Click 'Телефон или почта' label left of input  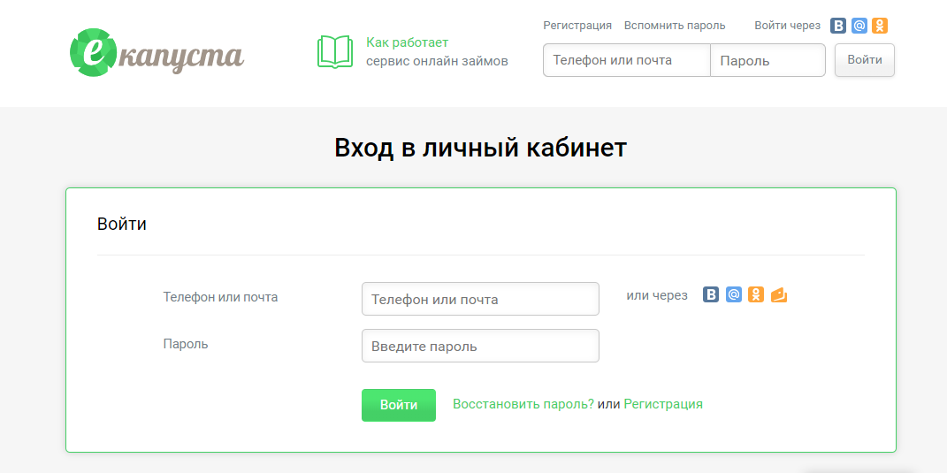click(x=220, y=297)
